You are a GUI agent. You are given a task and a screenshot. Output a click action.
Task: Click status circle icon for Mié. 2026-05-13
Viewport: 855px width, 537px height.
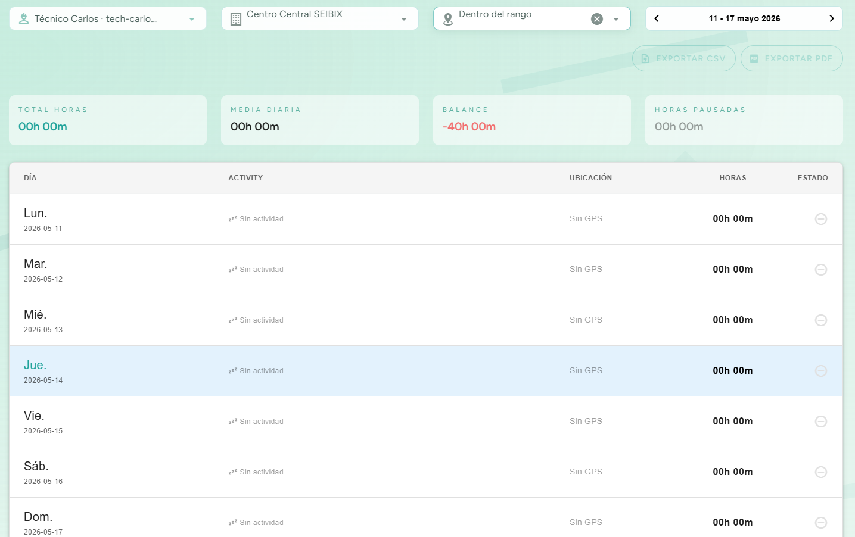pyautogui.click(x=820, y=320)
